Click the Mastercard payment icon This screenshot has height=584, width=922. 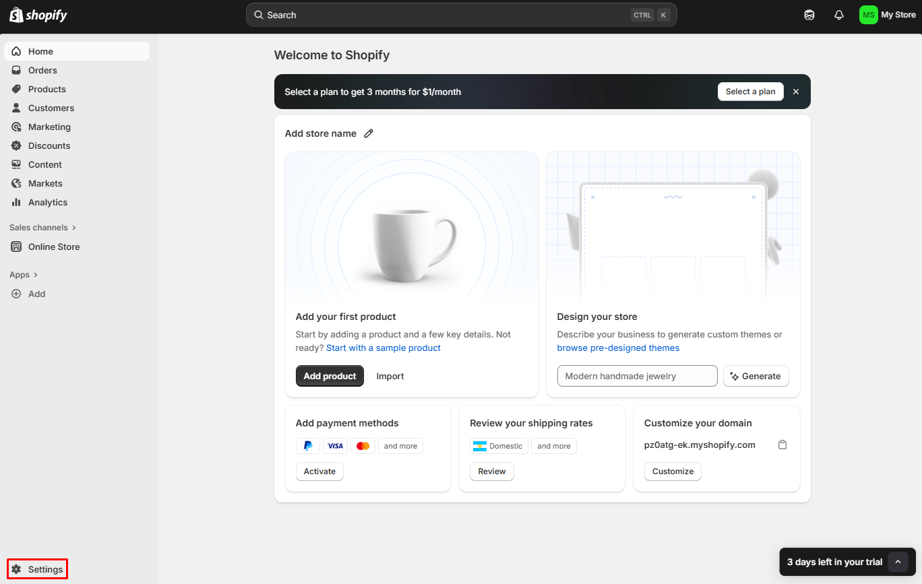[x=363, y=446]
